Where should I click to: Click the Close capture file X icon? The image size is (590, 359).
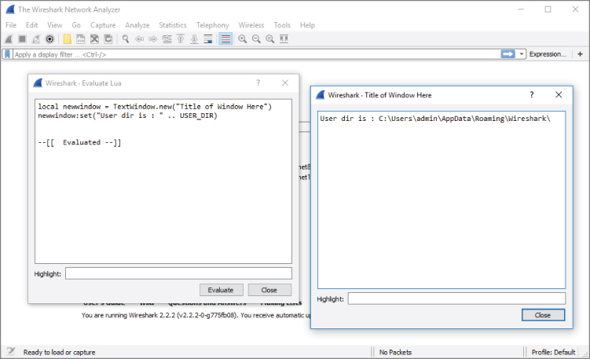[x=94, y=38]
